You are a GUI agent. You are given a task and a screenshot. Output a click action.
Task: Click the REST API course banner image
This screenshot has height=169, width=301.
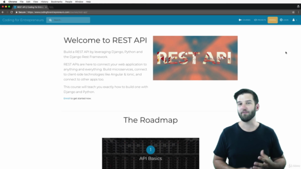click(195, 58)
